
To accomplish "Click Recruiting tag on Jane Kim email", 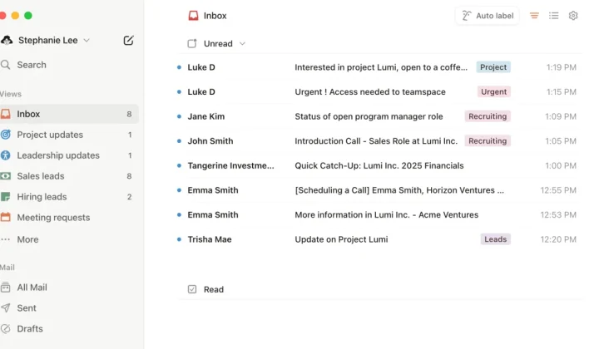I will click(488, 116).
